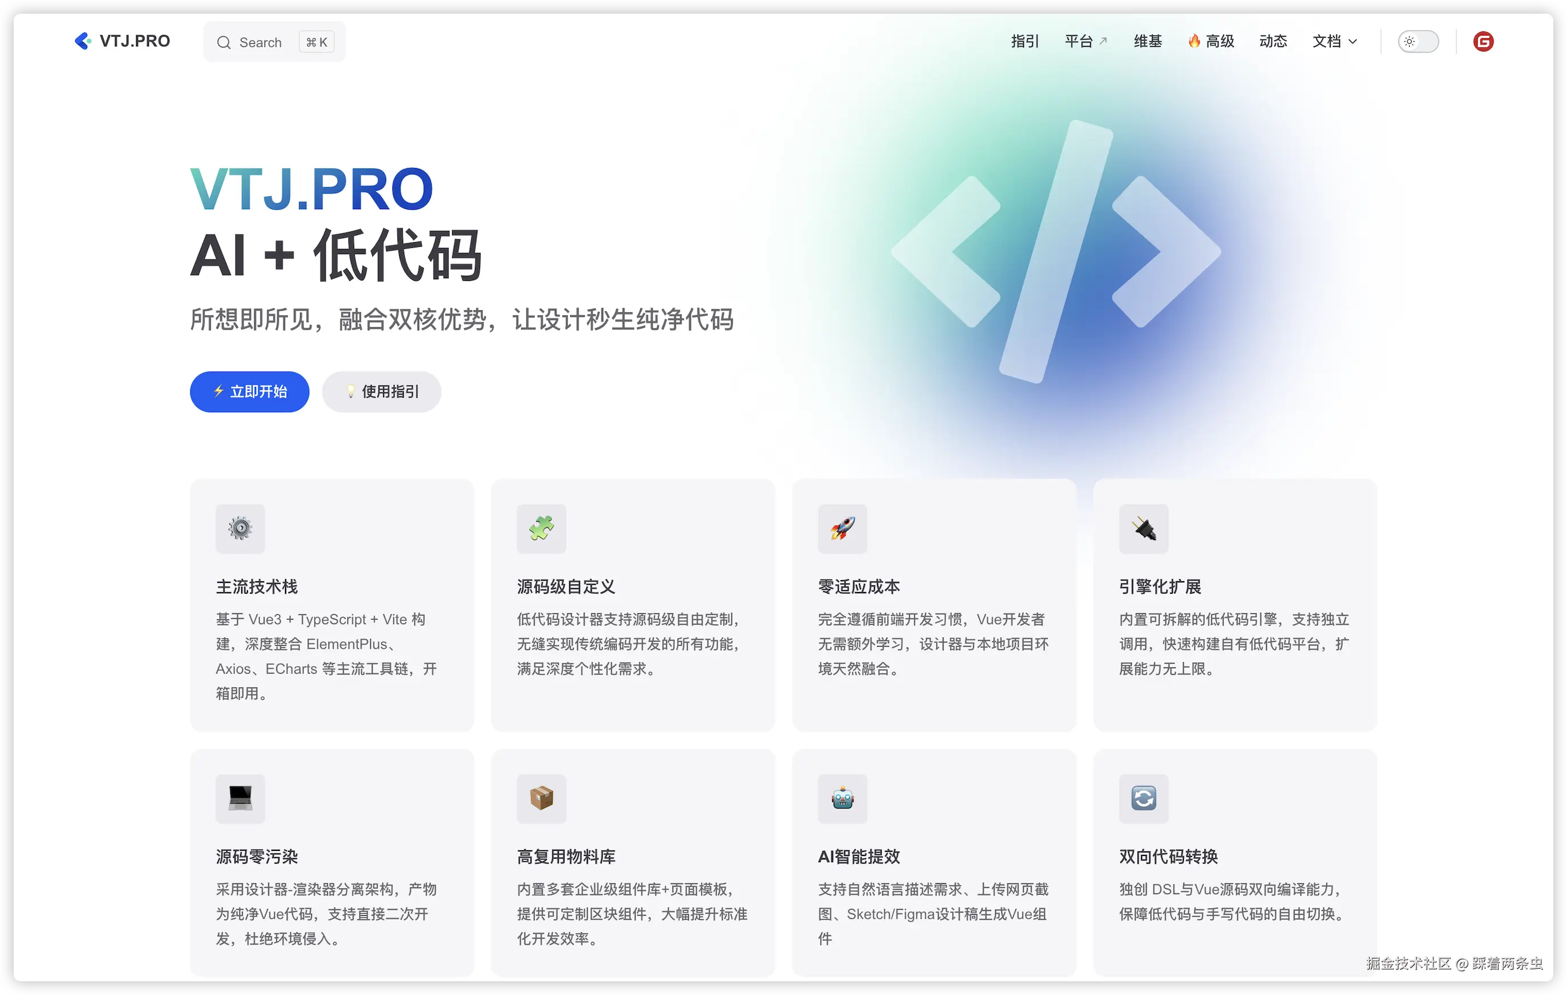Open the Gitee repository icon
This screenshot has height=995, width=1567.
pyautogui.click(x=1484, y=42)
